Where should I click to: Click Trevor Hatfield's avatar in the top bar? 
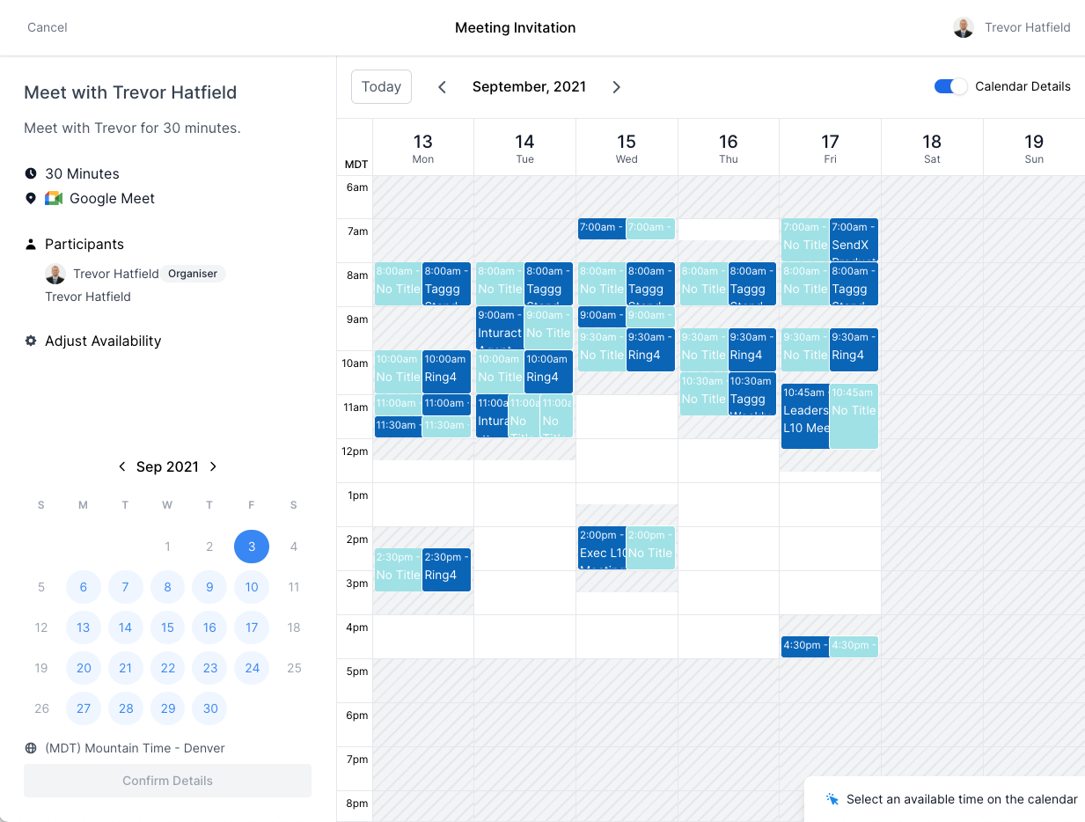[964, 27]
